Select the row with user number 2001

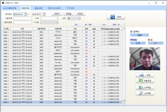62,32
